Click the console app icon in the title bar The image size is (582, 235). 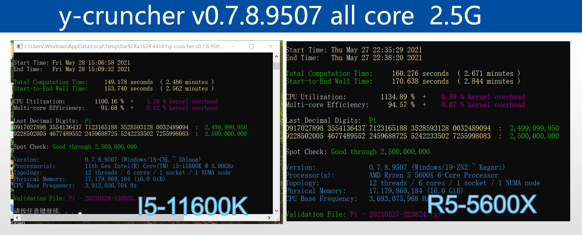coord(20,46)
